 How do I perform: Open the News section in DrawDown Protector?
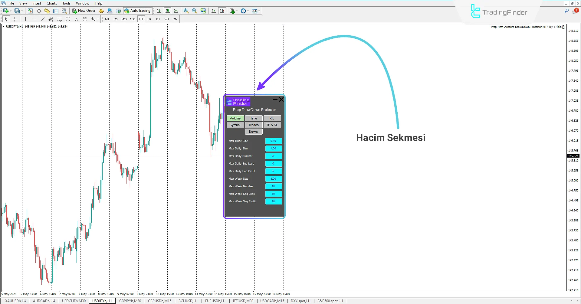(253, 131)
